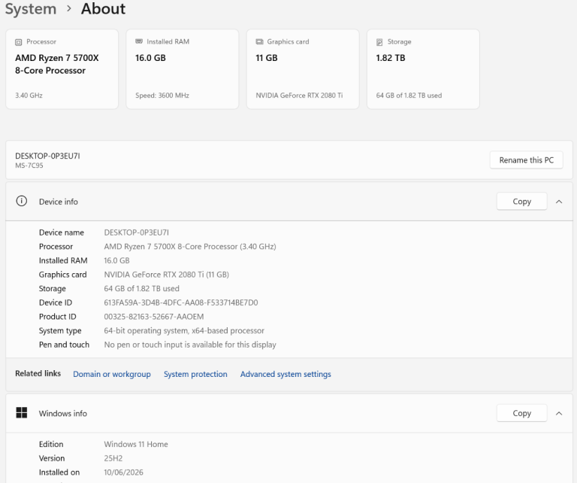Open the Installed RAM summary card
This screenshot has height=483, width=577.
click(x=182, y=69)
